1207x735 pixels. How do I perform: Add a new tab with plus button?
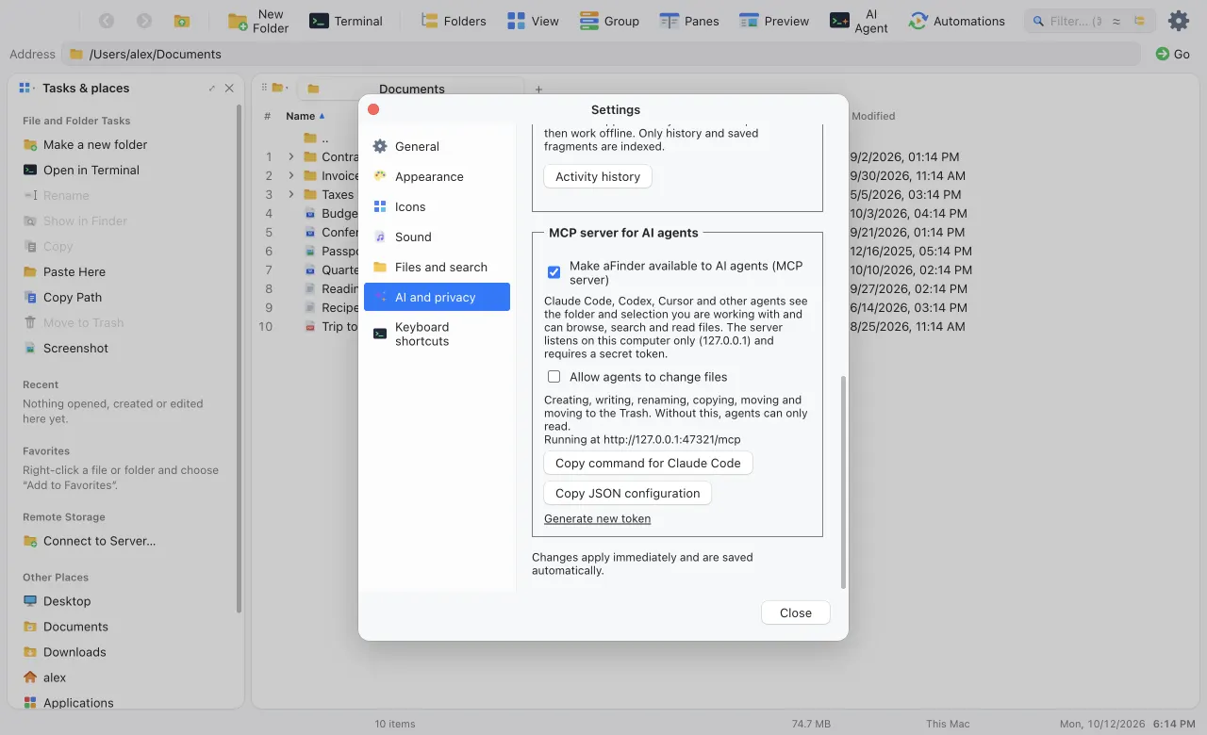pos(538,90)
